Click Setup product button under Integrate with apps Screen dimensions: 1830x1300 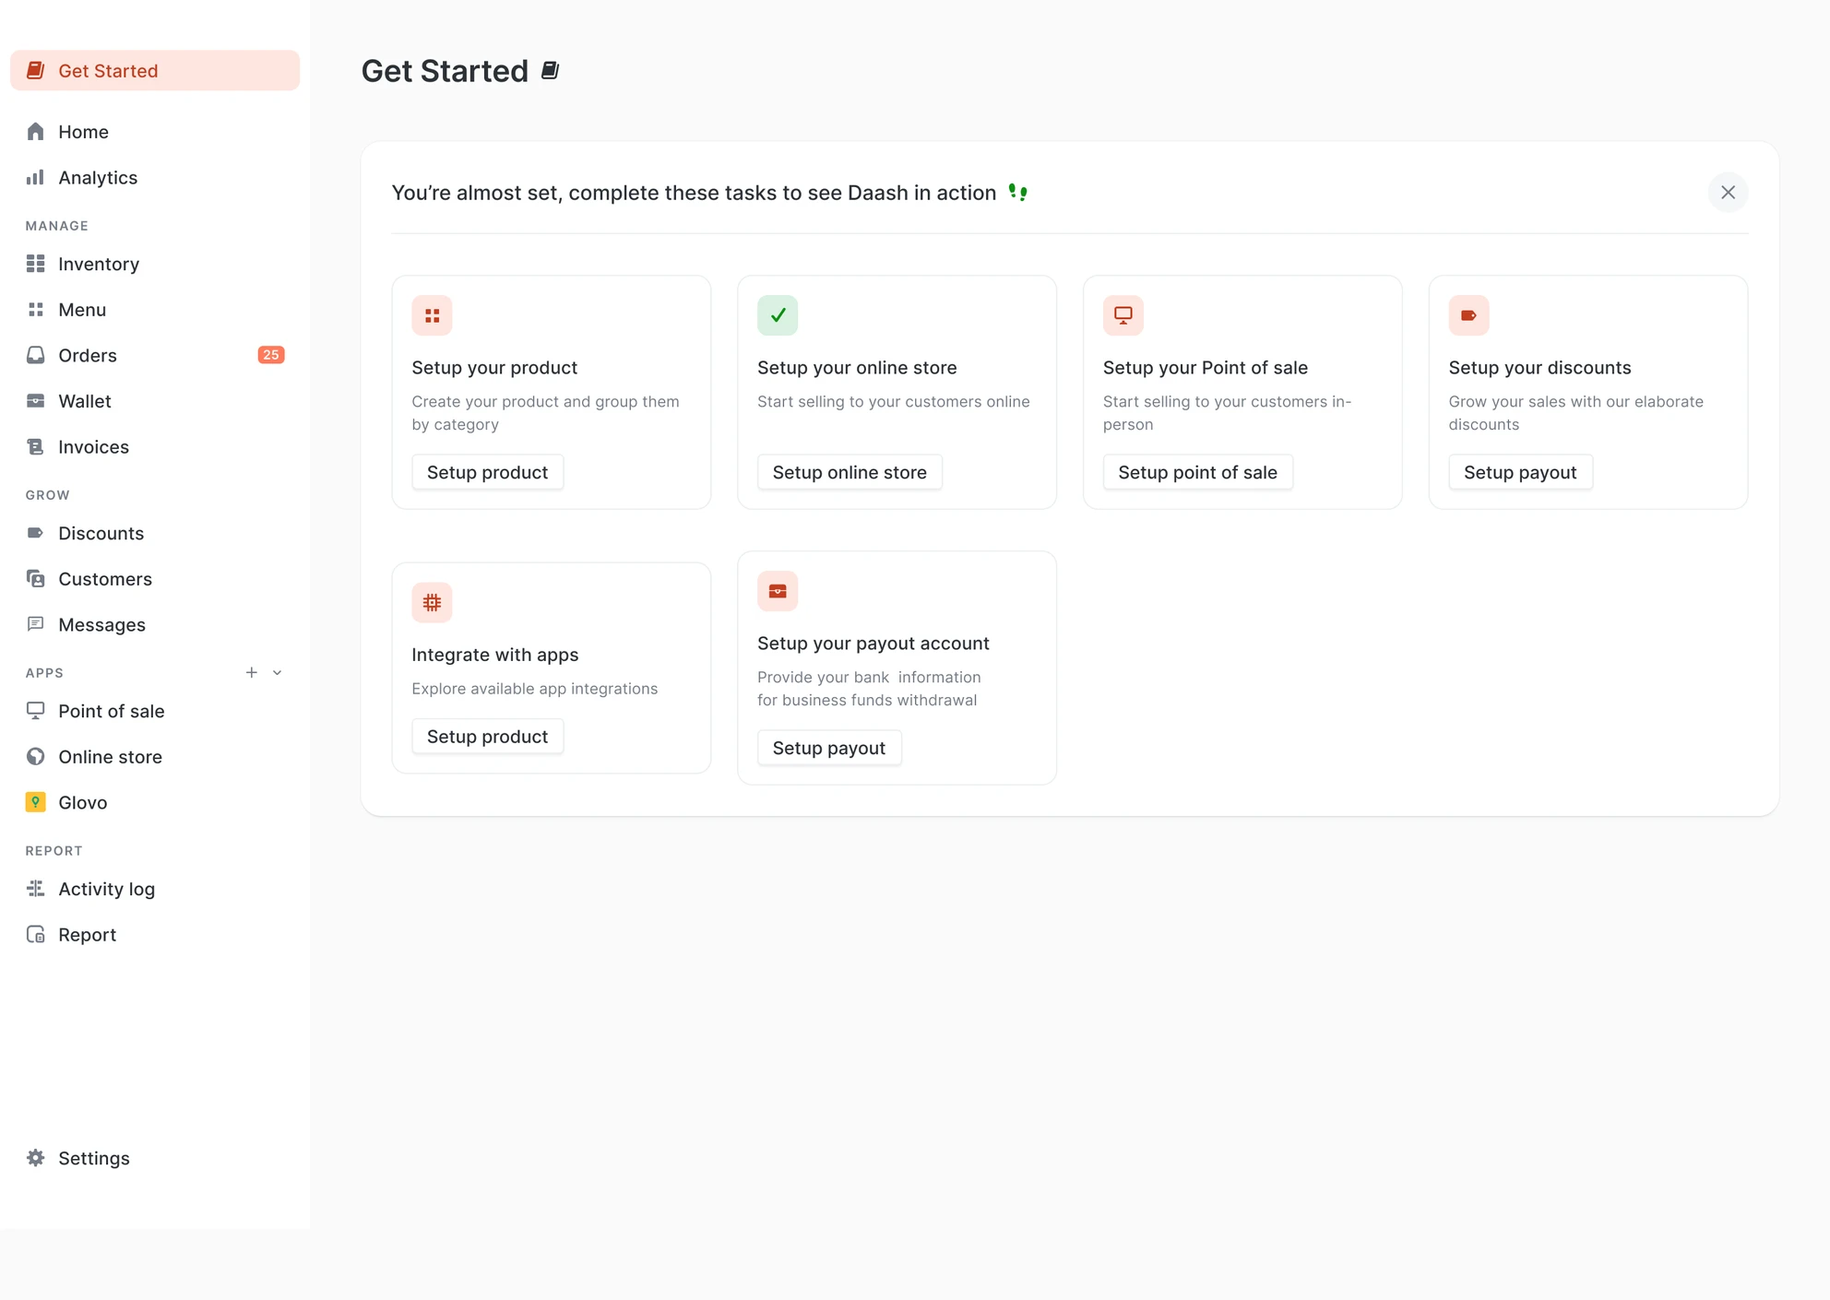pos(487,736)
